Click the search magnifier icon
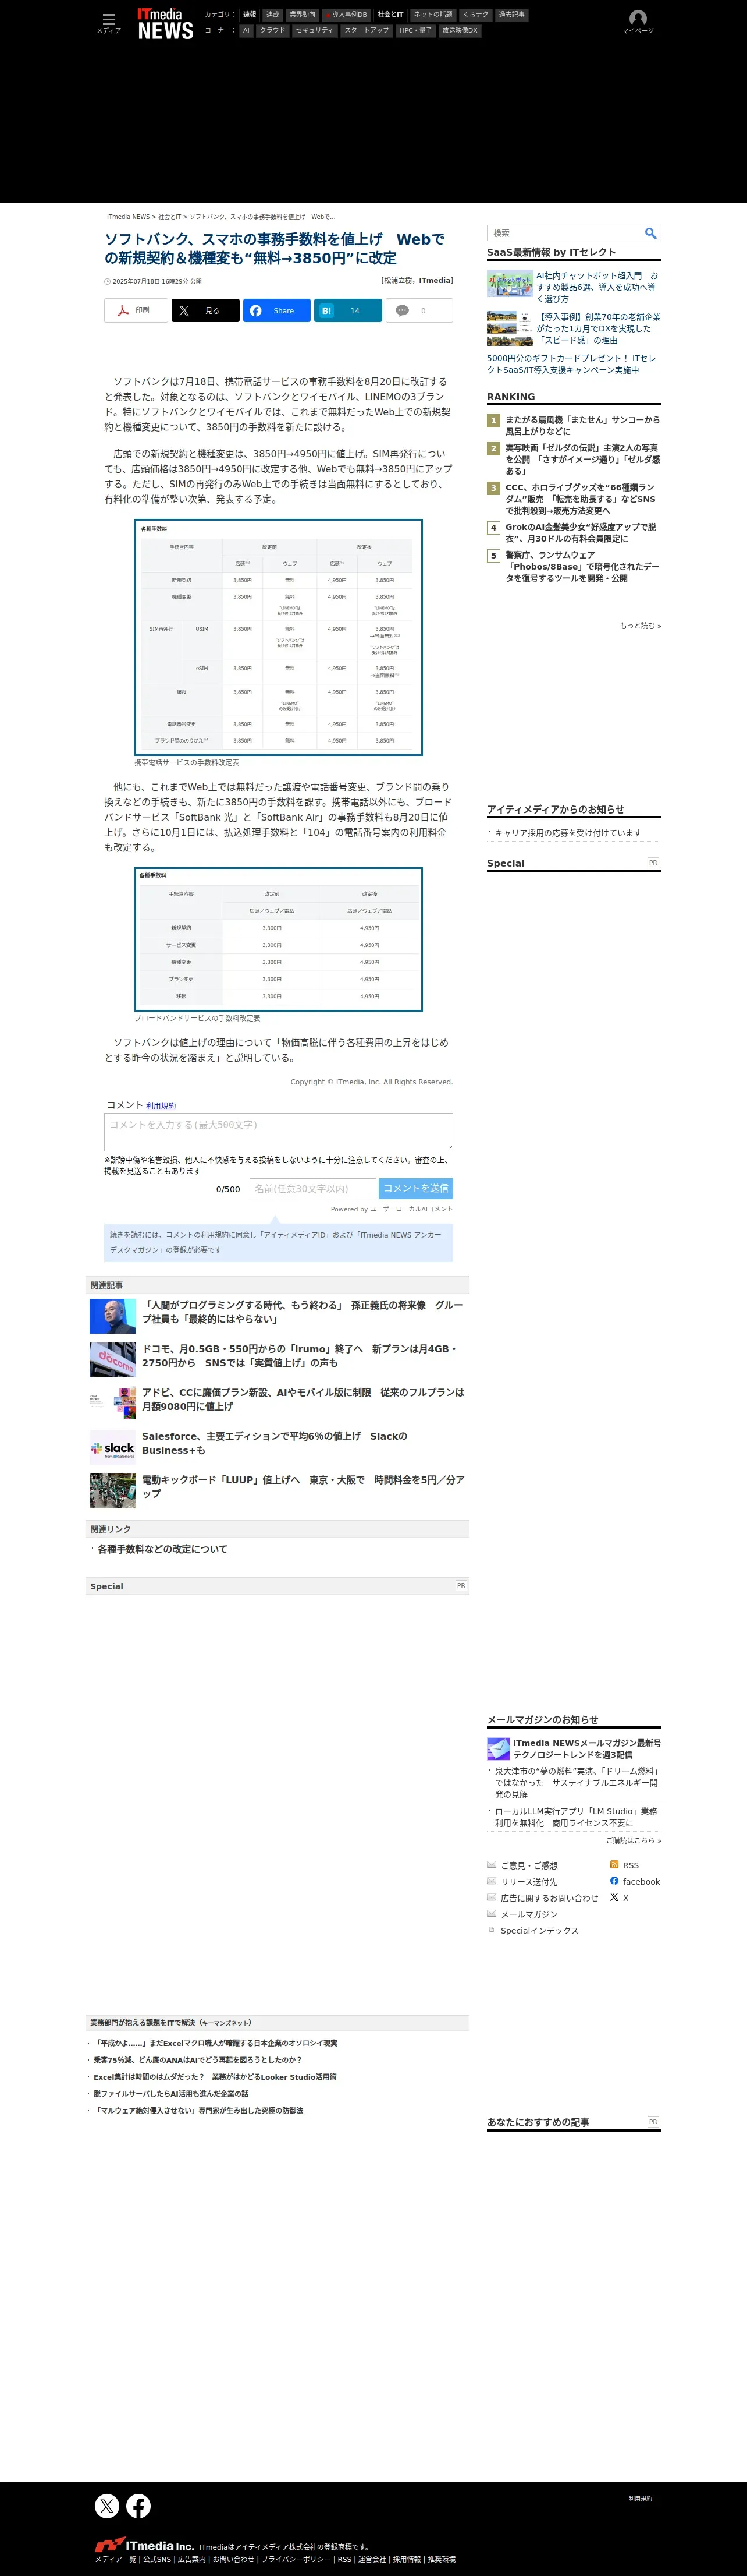 [650, 233]
